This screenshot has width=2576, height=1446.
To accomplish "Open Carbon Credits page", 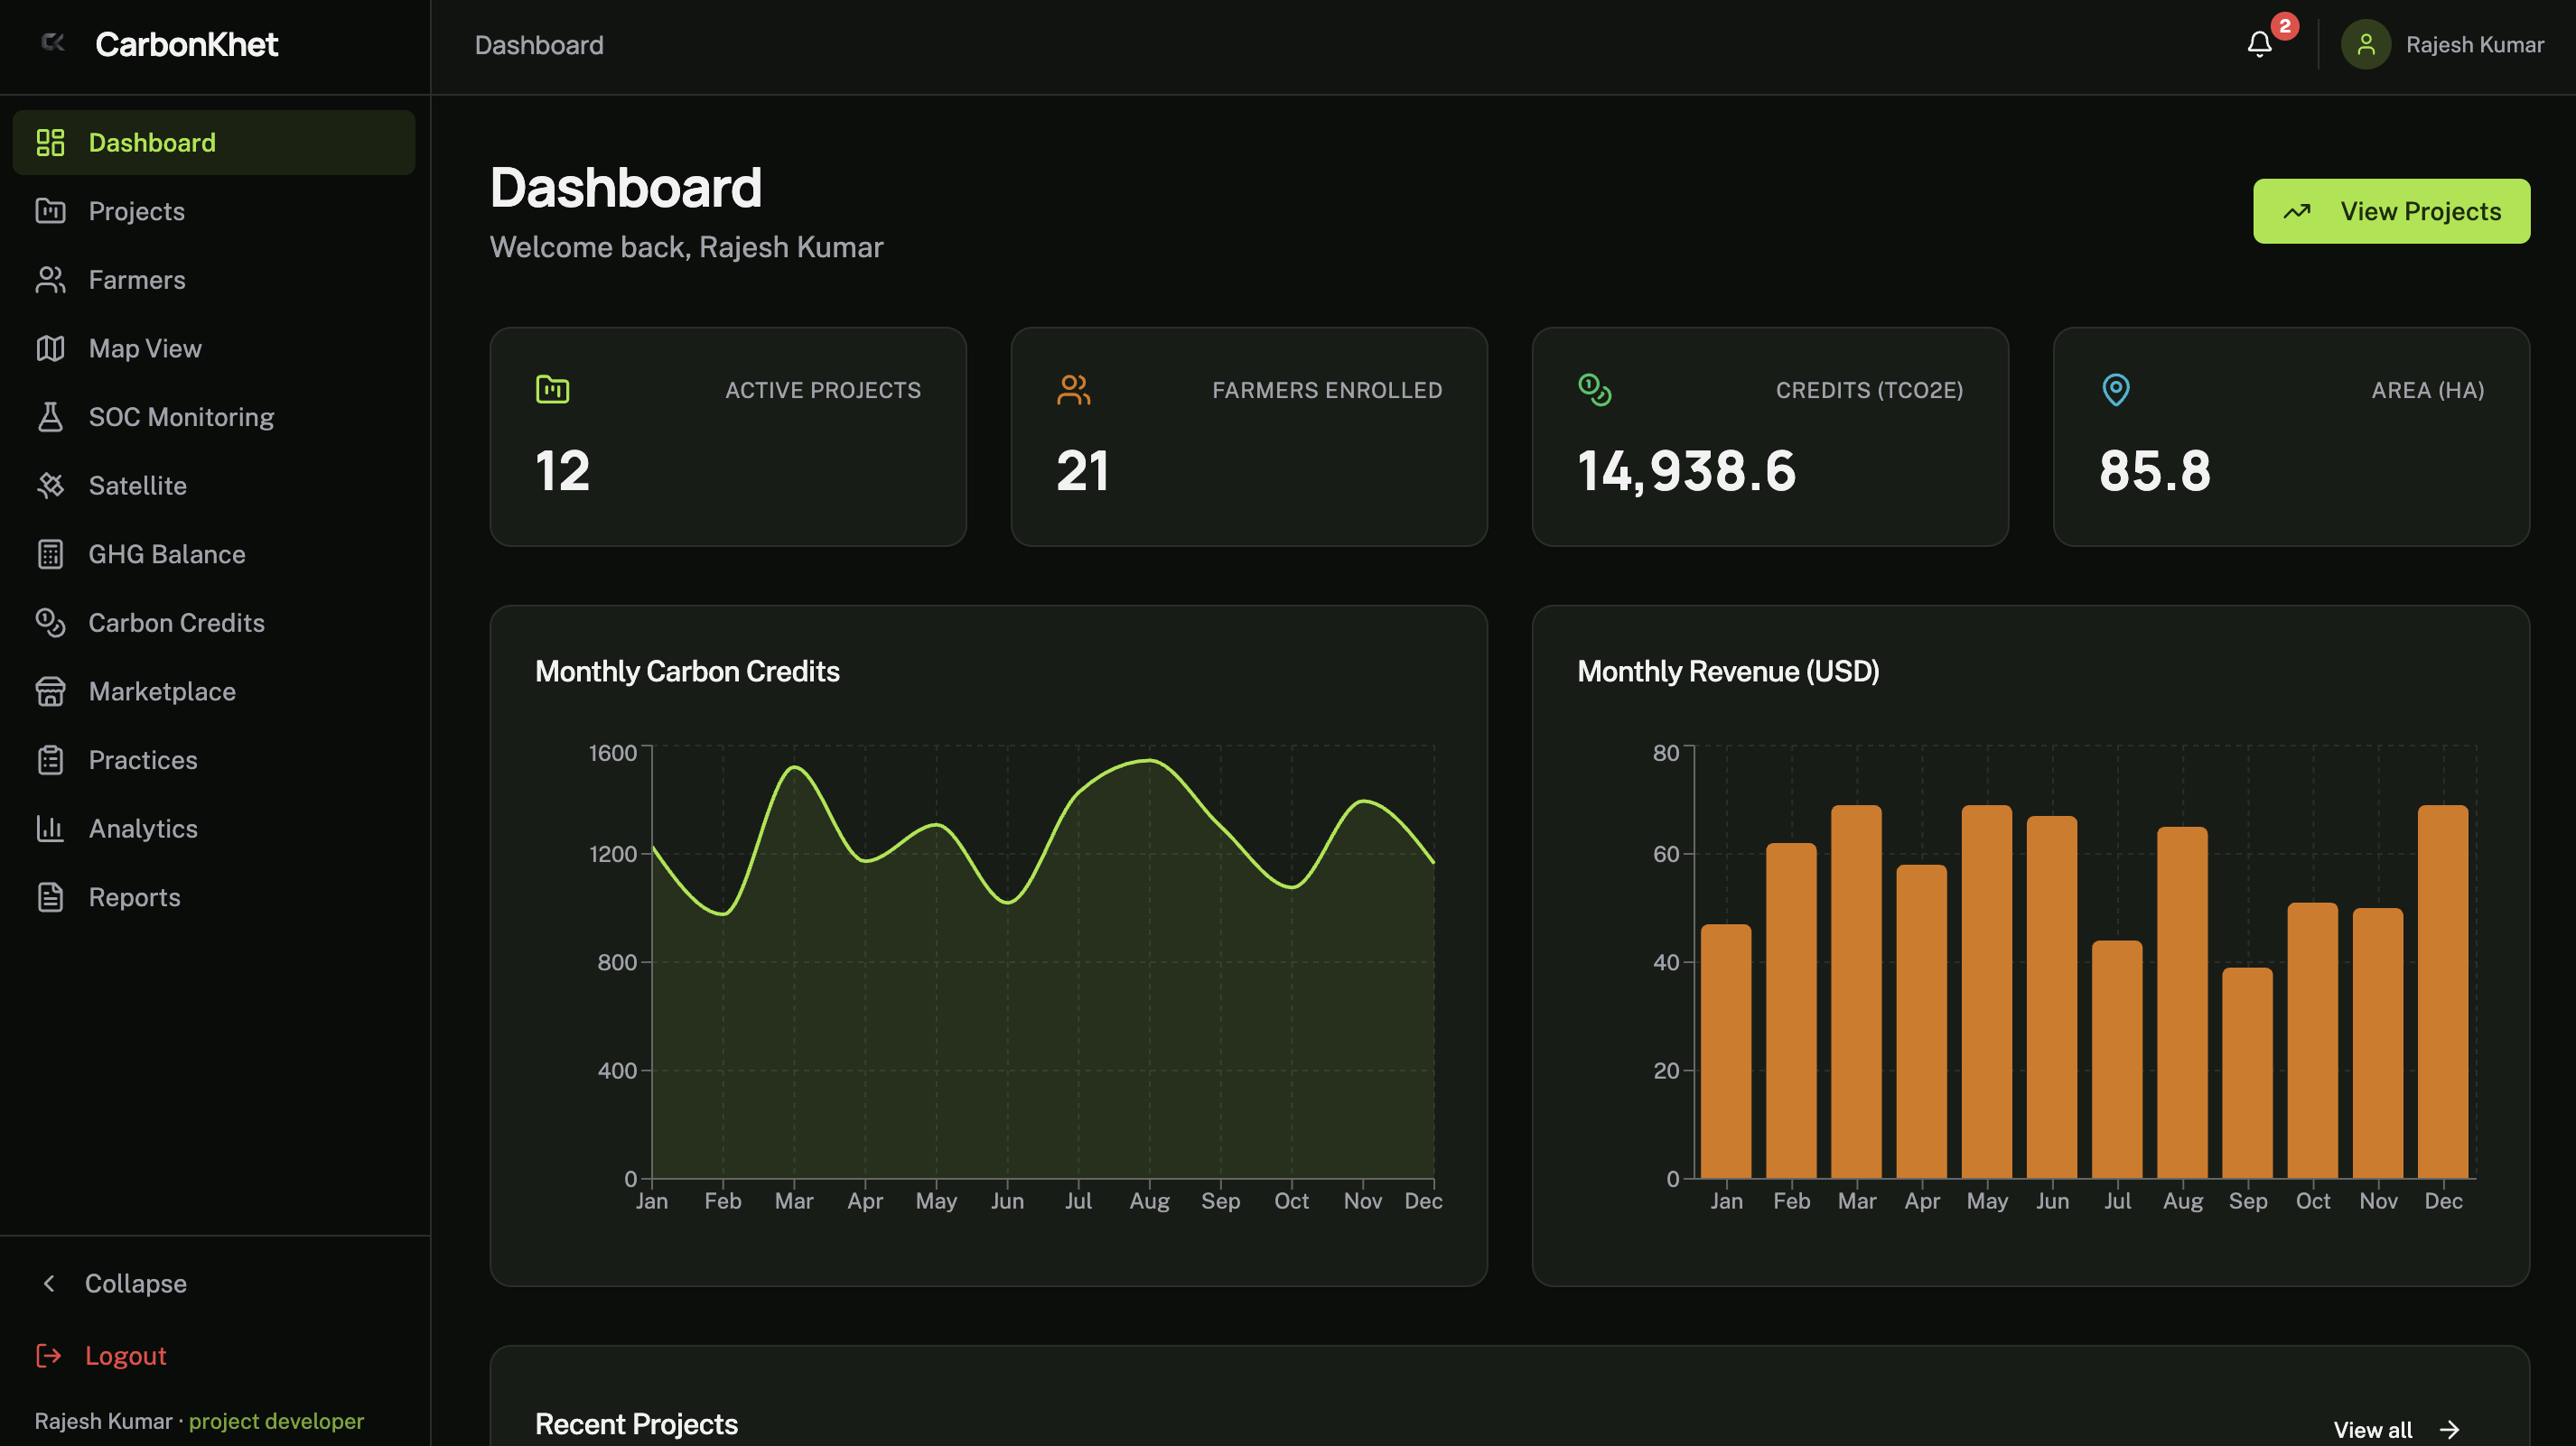I will pos(214,623).
